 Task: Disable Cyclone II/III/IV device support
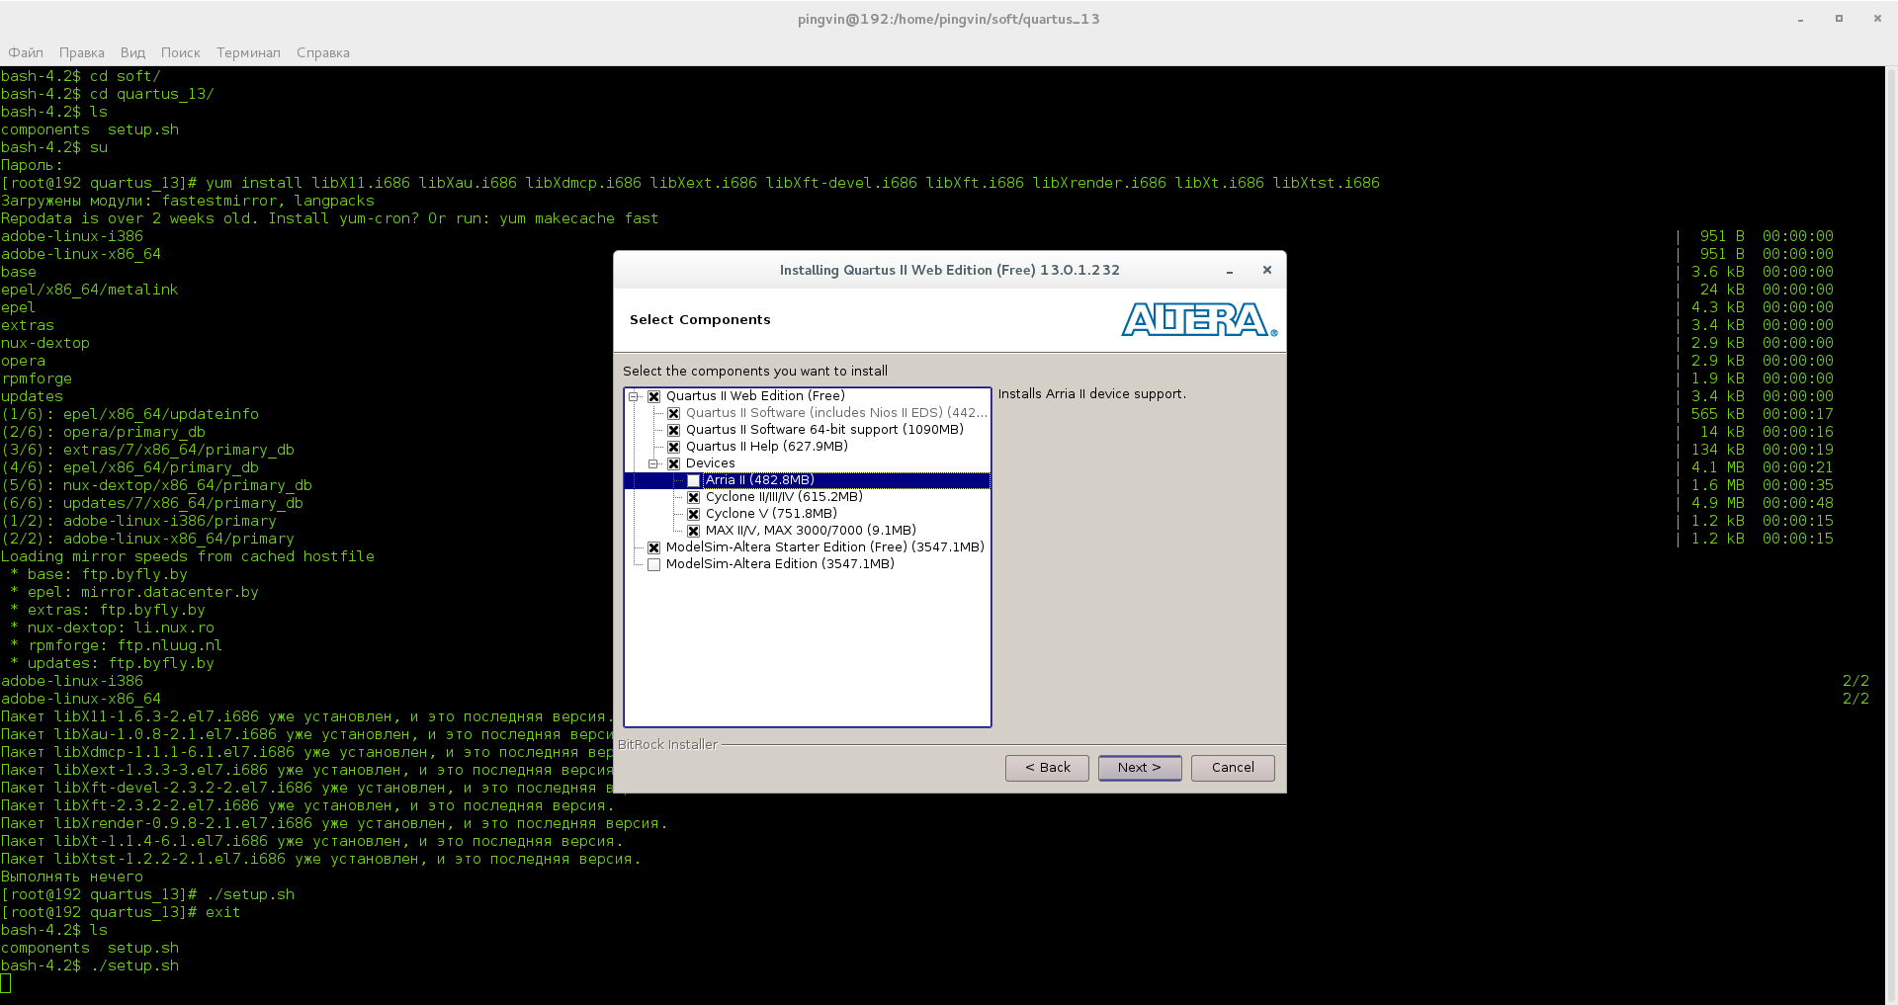693,497
